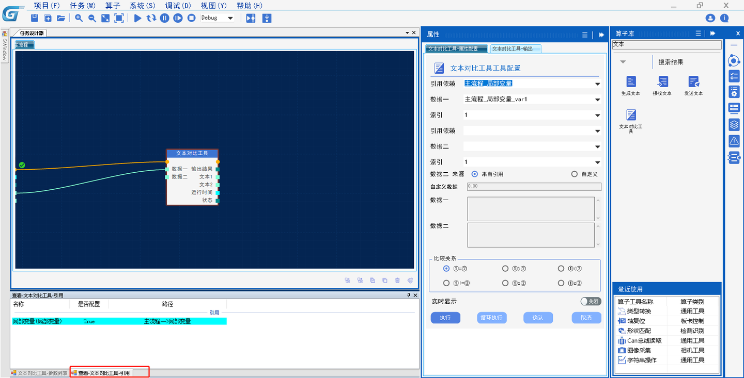Click the warning triangle icon in right sidebar
Viewport: 744px width, 378px height.
[x=734, y=141]
